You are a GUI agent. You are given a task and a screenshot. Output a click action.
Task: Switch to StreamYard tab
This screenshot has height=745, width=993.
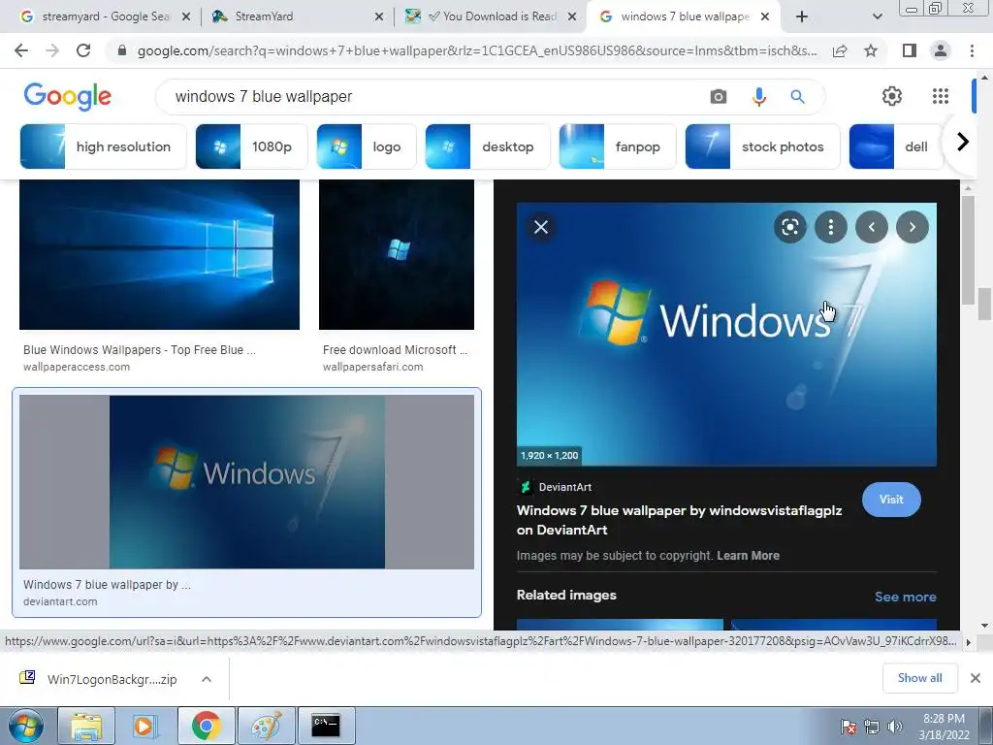[263, 16]
